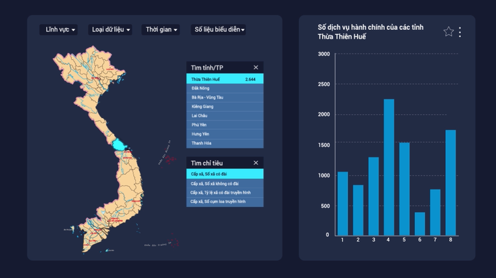
Task: Pick Kiên Giang in the province list
Action: coord(225,106)
